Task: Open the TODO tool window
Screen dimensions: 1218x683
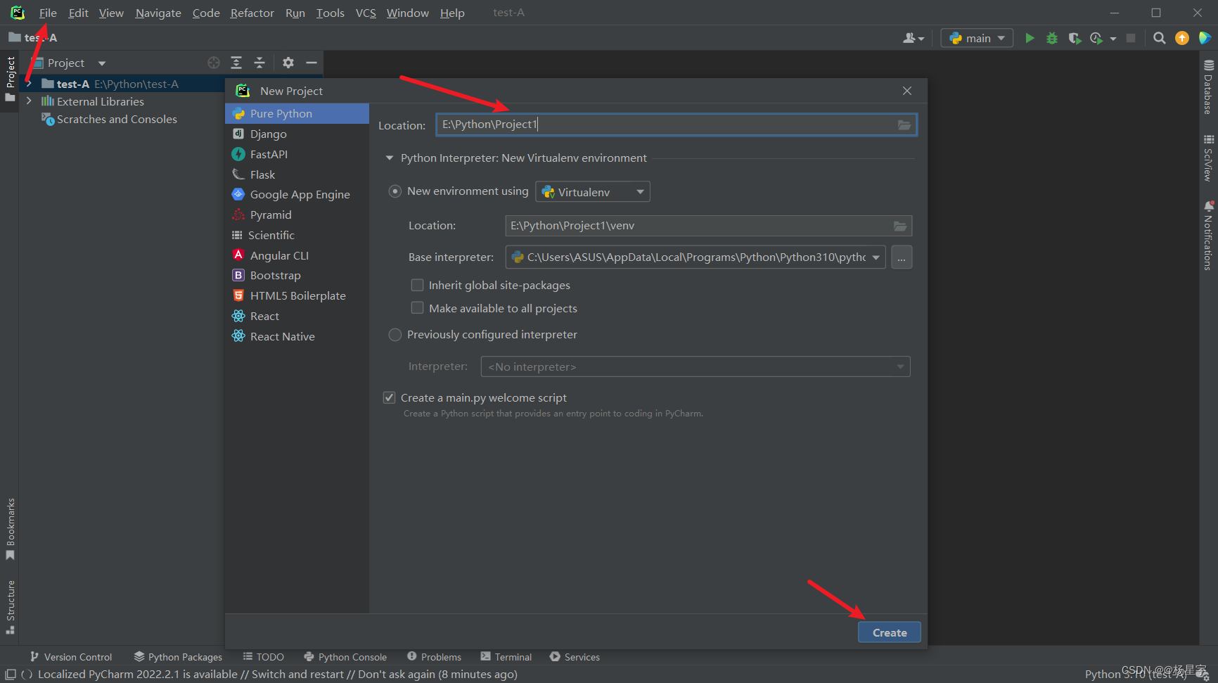Action: (x=263, y=657)
